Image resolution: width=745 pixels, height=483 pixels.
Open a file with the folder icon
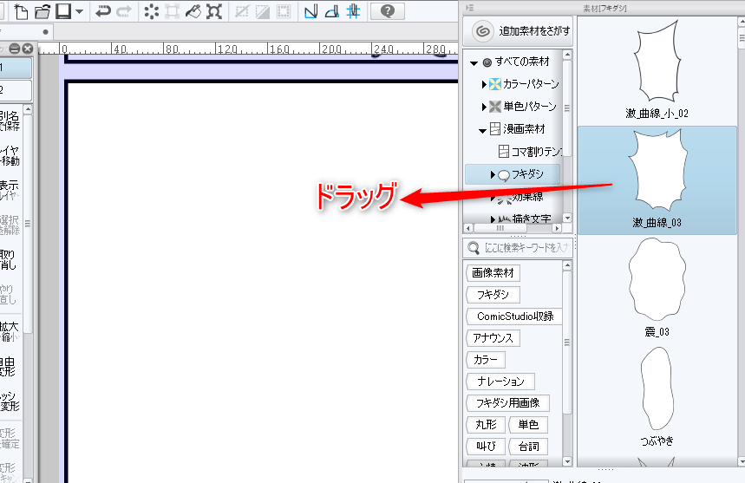tap(42, 11)
